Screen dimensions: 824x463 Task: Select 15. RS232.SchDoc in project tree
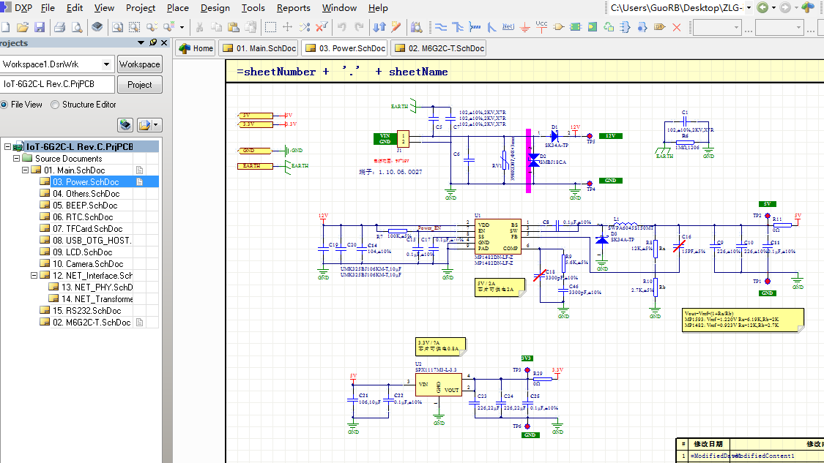(x=86, y=310)
